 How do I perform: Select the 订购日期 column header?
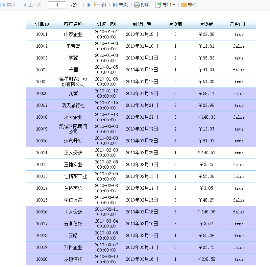pyautogui.click(x=107, y=24)
